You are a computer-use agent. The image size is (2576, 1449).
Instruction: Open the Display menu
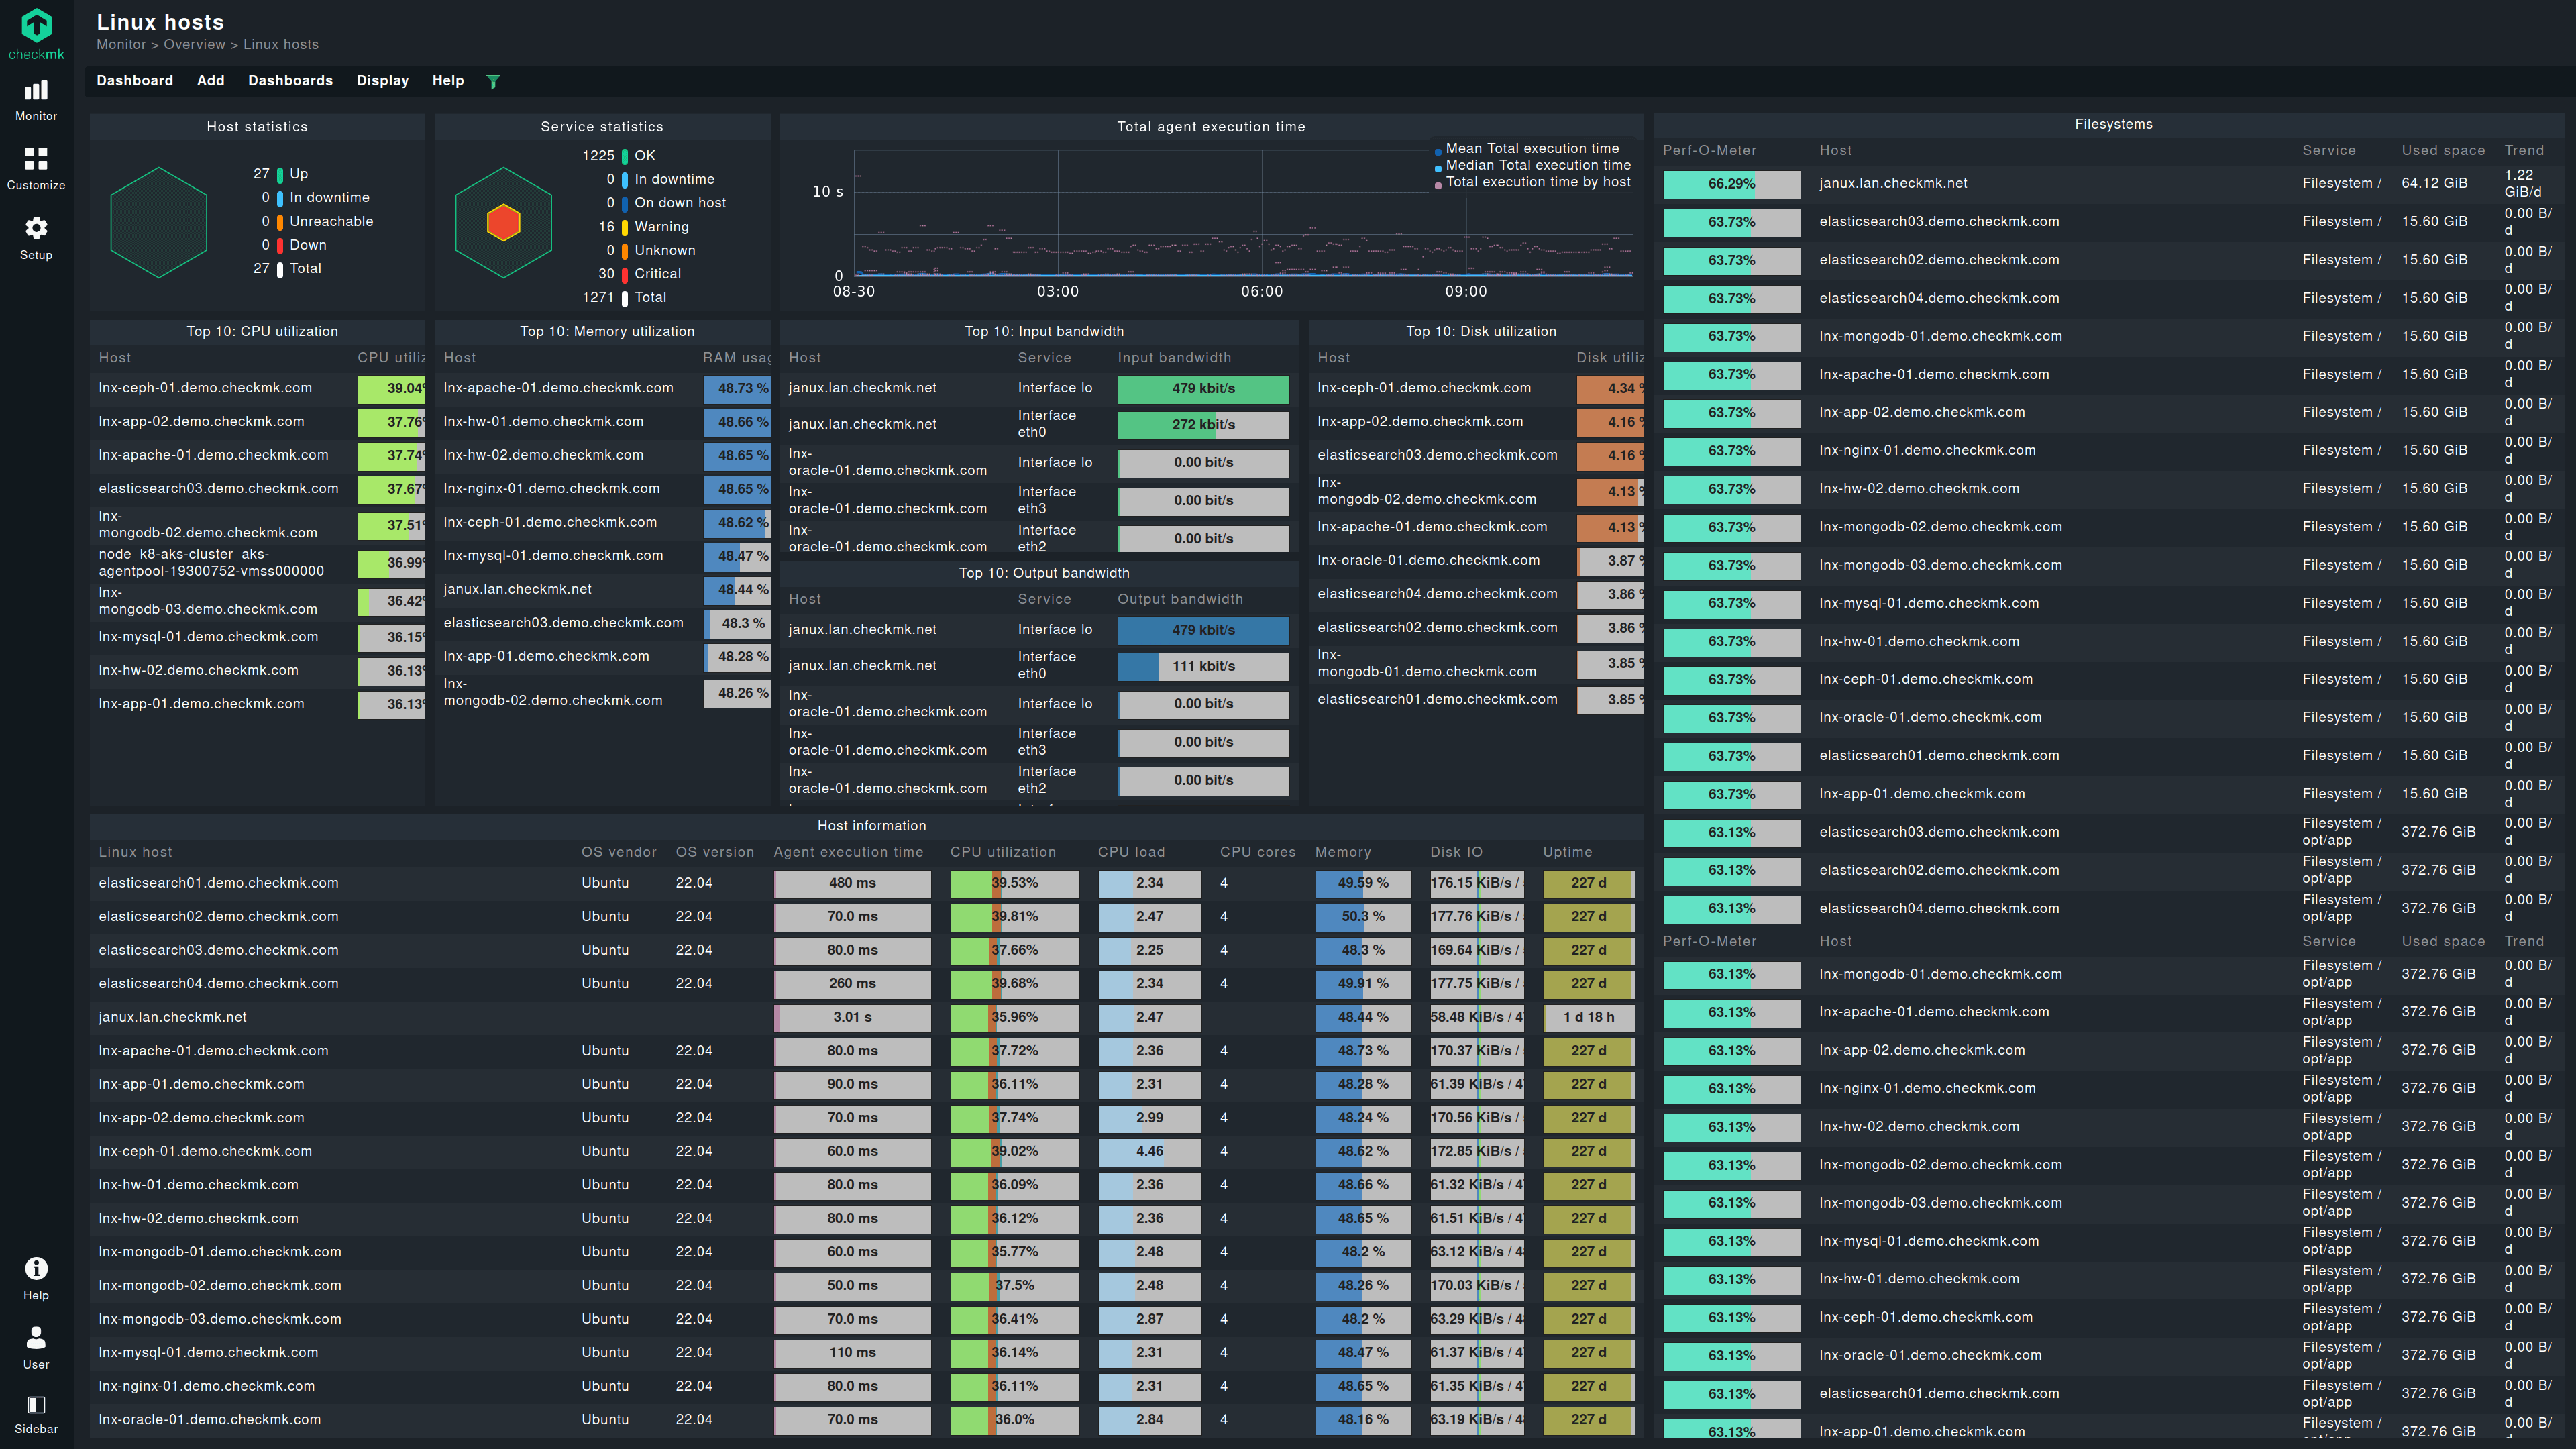tap(383, 80)
